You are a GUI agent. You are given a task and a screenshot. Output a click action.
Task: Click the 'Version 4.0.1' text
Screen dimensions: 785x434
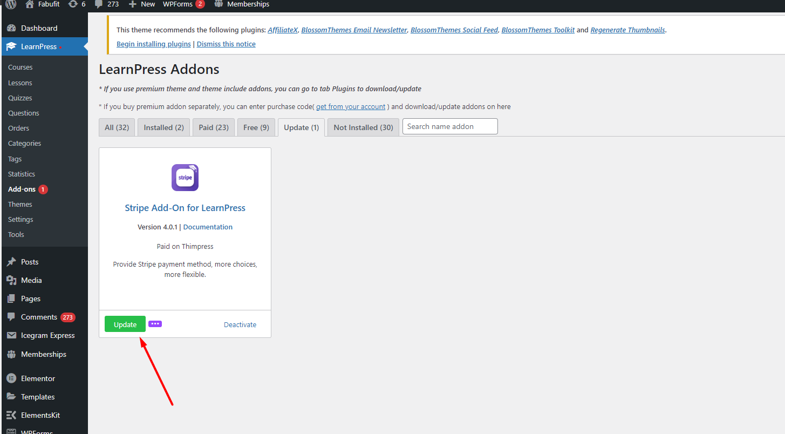click(158, 227)
